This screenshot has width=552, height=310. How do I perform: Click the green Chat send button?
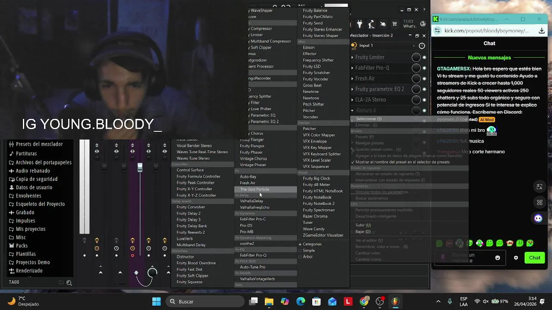pyautogui.click(x=535, y=258)
